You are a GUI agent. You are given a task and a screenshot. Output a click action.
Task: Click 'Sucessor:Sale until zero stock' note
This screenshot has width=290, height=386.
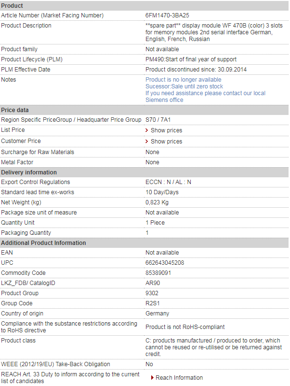(x=185, y=86)
